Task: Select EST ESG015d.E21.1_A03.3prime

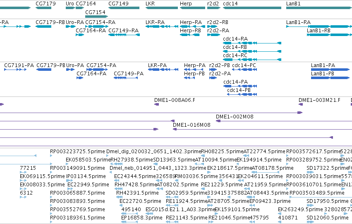Action: (180, 210)
